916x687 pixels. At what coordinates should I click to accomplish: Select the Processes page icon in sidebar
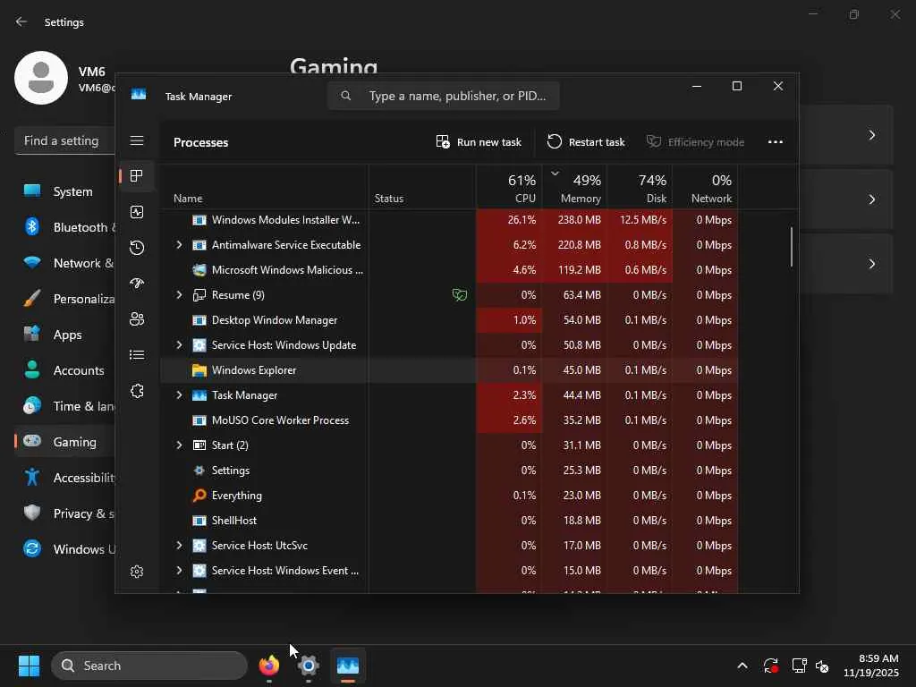coord(137,176)
